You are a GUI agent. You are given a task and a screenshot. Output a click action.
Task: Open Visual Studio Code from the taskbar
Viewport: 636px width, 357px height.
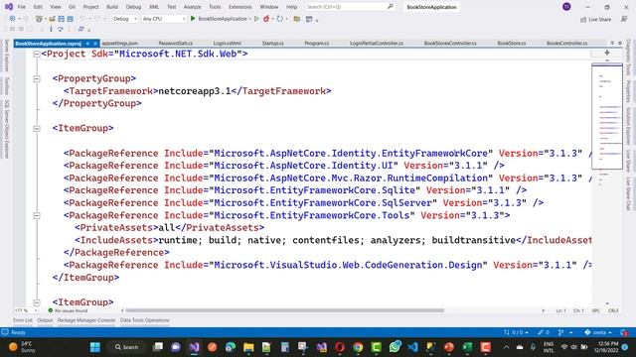[413, 347]
